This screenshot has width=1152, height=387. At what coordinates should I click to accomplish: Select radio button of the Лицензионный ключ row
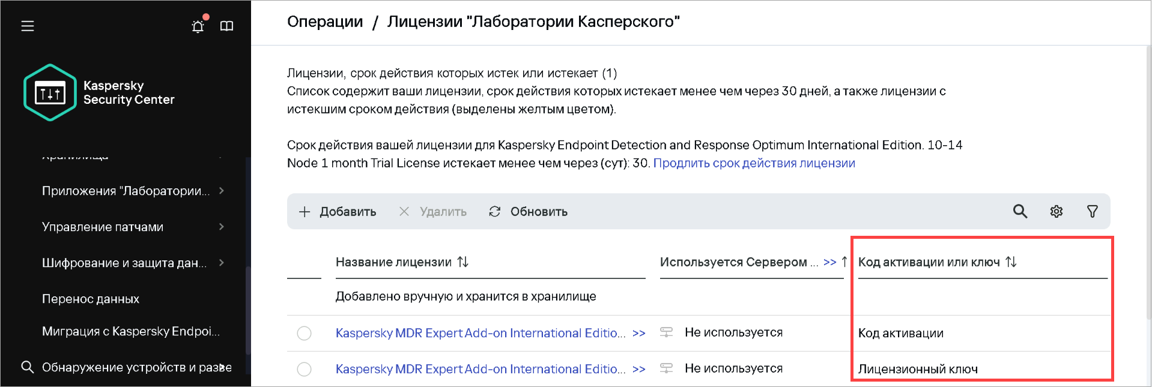pos(305,369)
